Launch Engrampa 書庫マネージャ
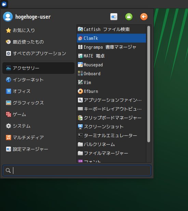188x211 pixels. [111, 47]
